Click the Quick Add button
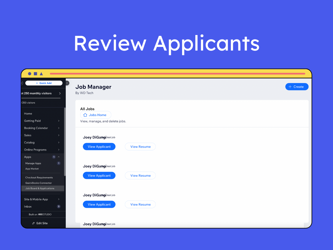Viewport: 333px width, 250px height. (44, 83)
